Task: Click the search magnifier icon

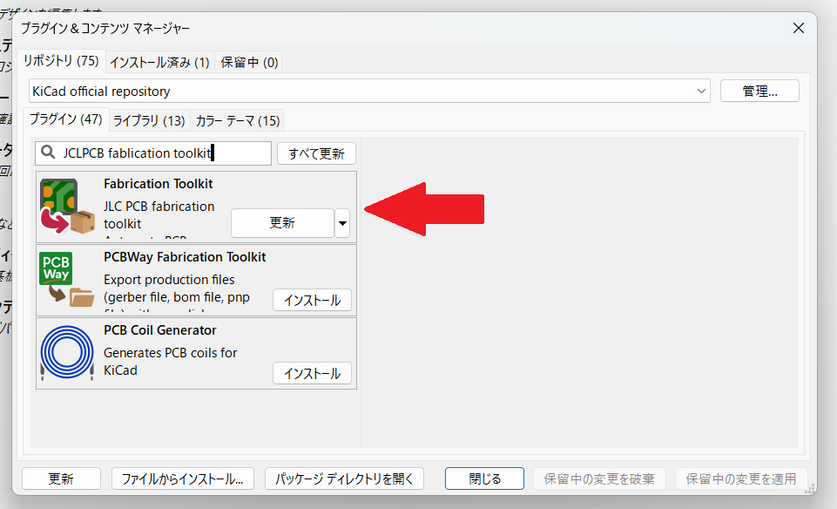Action: [48, 153]
